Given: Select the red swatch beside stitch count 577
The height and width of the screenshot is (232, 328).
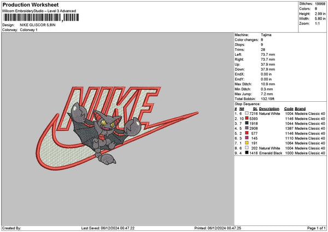Looking at the screenshot, I should pos(247,133).
